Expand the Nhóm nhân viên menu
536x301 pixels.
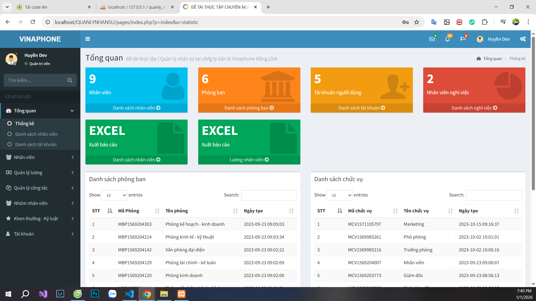point(40,203)
